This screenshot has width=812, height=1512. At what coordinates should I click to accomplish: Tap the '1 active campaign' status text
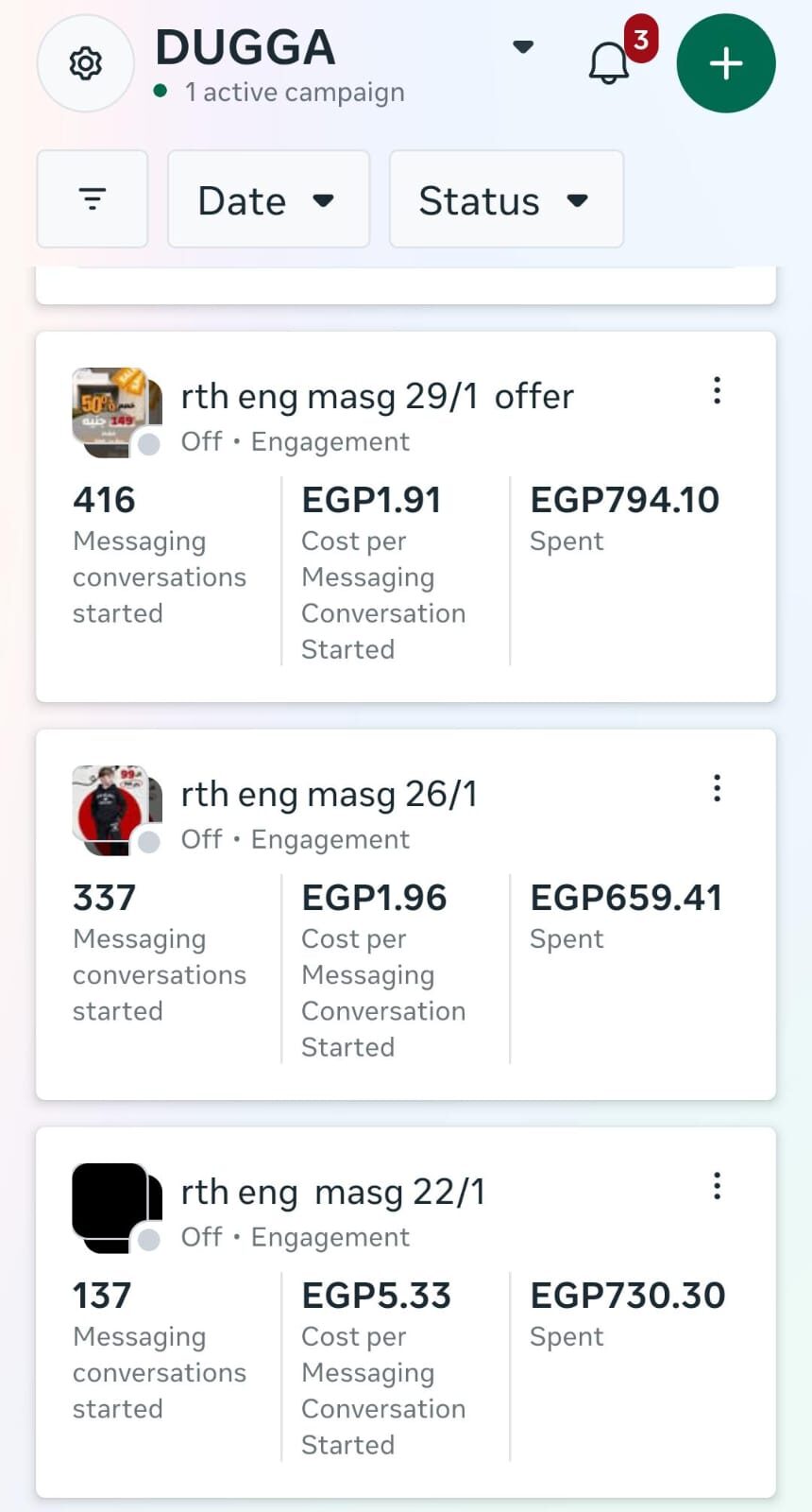coord(295,92)
